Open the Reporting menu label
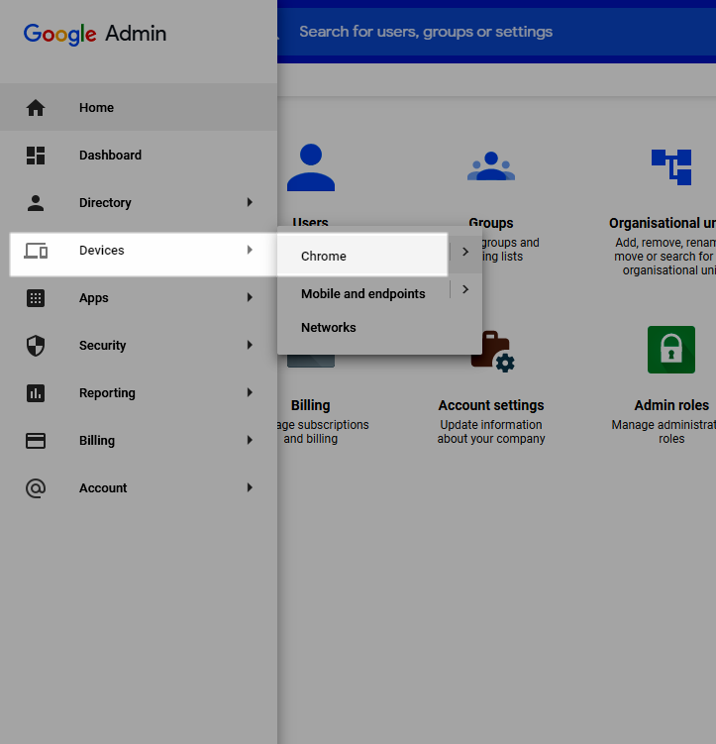Screen dimensions: 716x744 pos(107,393)
